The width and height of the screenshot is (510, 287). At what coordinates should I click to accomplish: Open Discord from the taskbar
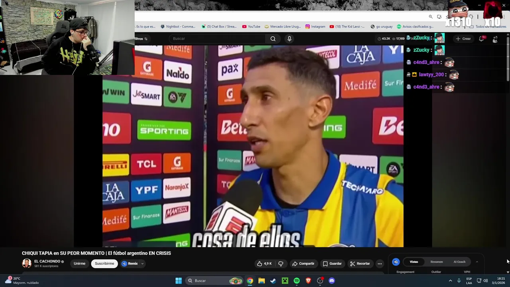point(331,281)
